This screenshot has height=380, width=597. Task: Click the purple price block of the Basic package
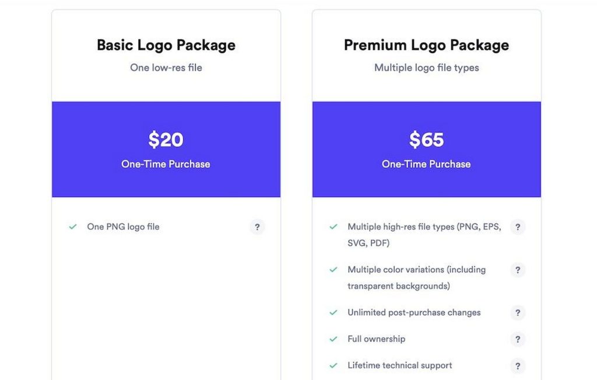pyautogui.click(x=166, y=148)
